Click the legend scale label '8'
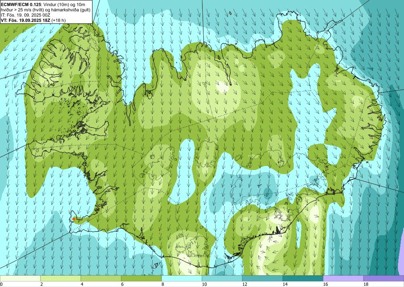 tap(163, 284)
